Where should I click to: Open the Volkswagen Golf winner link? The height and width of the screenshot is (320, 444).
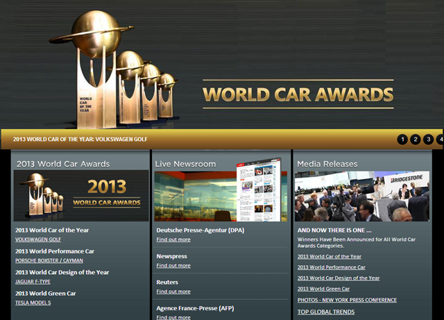[38, 239]
